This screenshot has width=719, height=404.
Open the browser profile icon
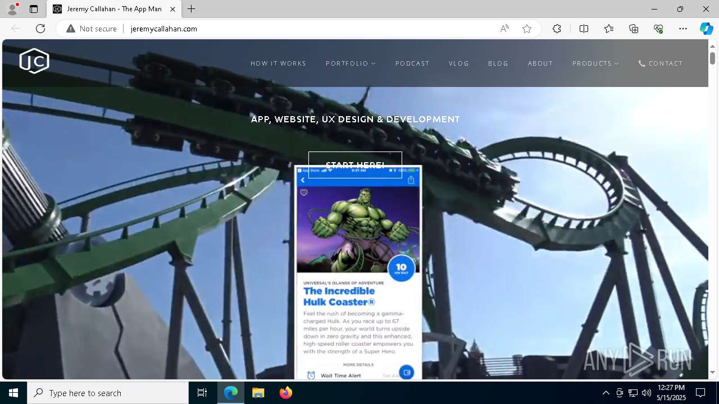(x=12, y=9)
